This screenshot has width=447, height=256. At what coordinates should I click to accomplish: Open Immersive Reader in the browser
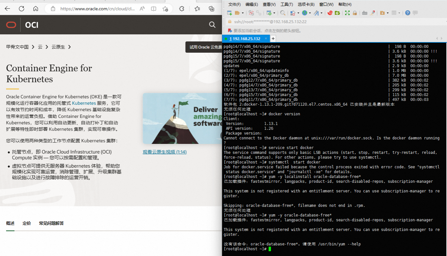click(x=154, y=9)
